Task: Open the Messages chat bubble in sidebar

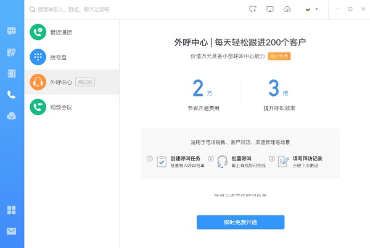Action: click(12, 31)
